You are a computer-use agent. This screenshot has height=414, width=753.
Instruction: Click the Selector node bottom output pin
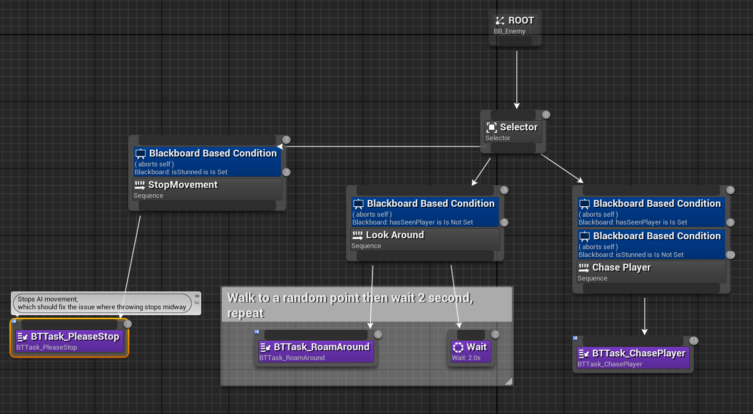[513, 149]
